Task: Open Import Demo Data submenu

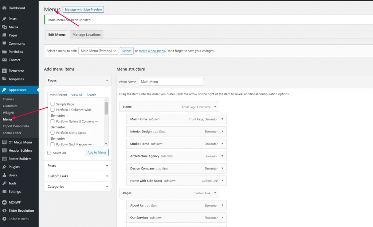Action: click(x=16, y=126)
